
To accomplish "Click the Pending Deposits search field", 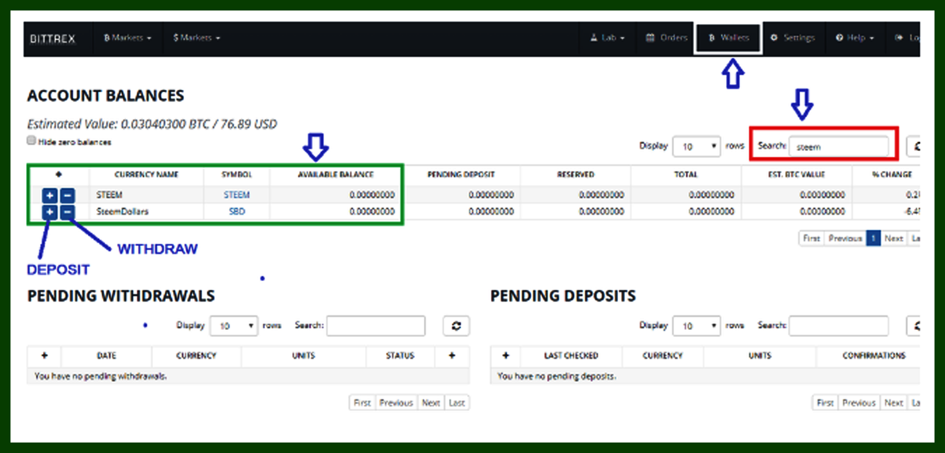I will pyautogui.click(x=838, y=326).
